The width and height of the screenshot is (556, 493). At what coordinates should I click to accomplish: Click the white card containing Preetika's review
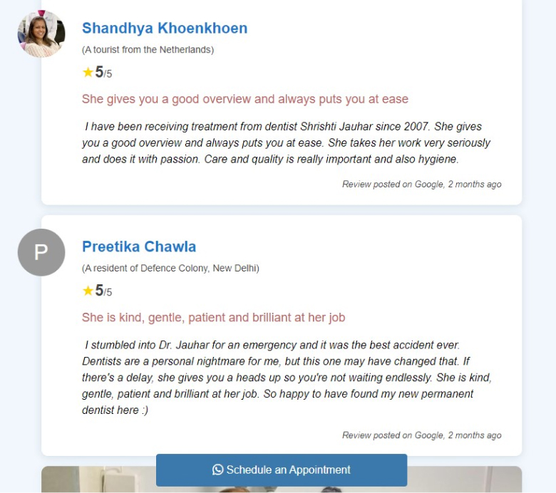tap(282, 336)
